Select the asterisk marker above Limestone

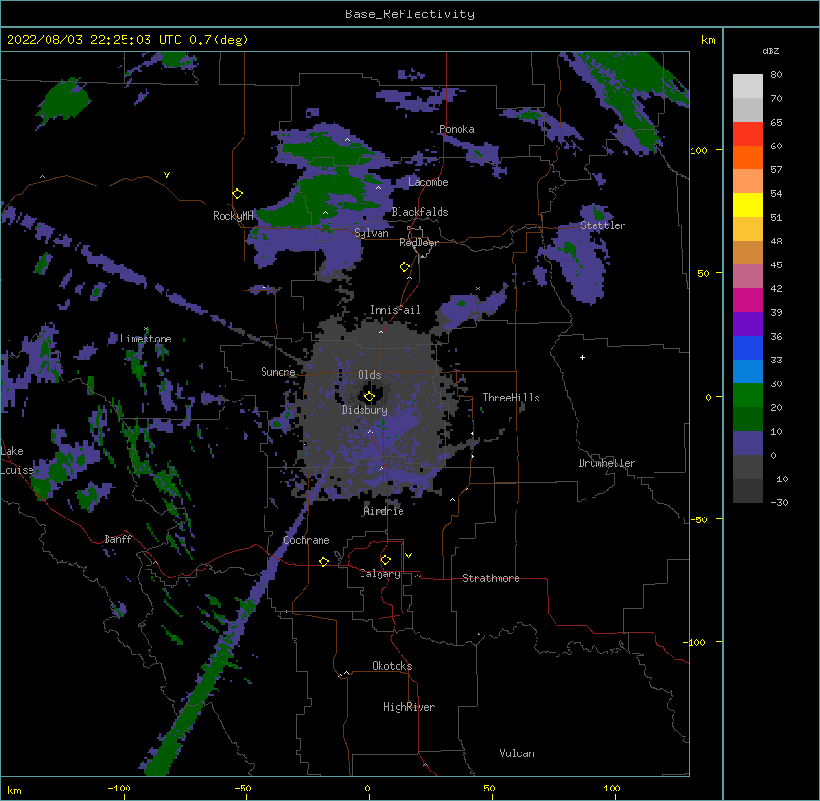(x=146, y=329)
